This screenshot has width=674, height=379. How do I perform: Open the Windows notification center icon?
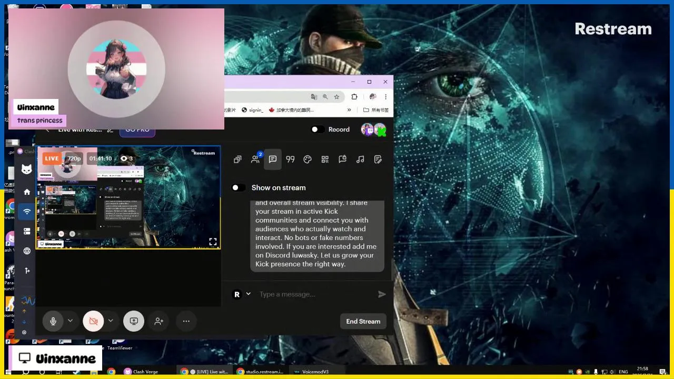(663, 372)
